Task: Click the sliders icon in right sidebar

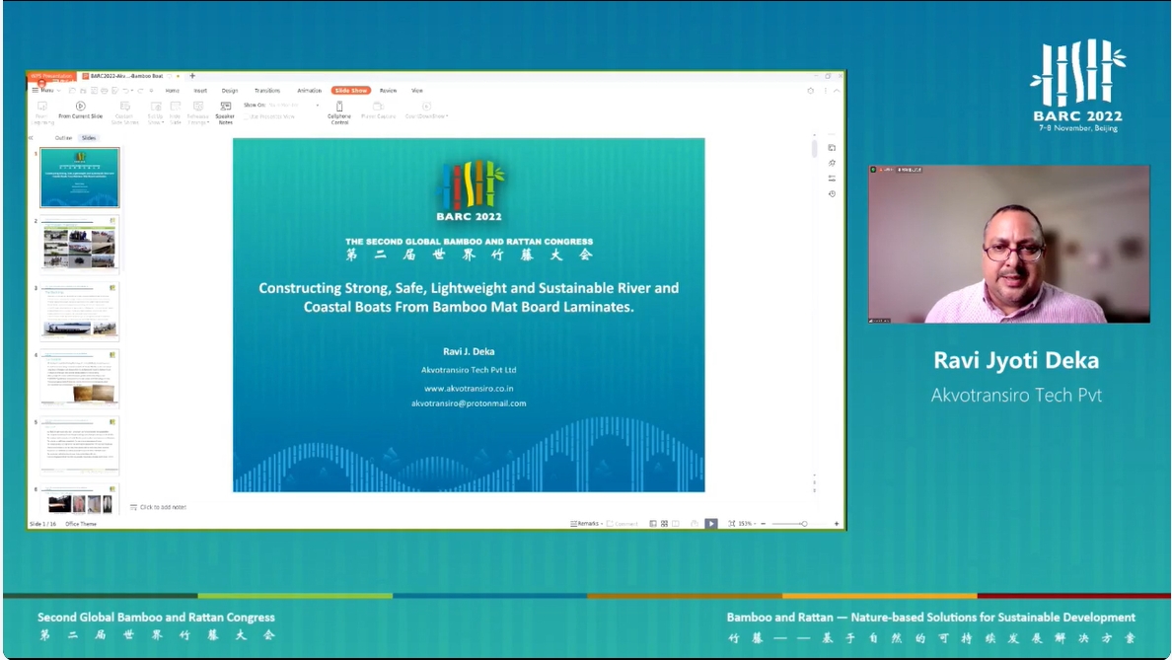Action: point(832,179)
